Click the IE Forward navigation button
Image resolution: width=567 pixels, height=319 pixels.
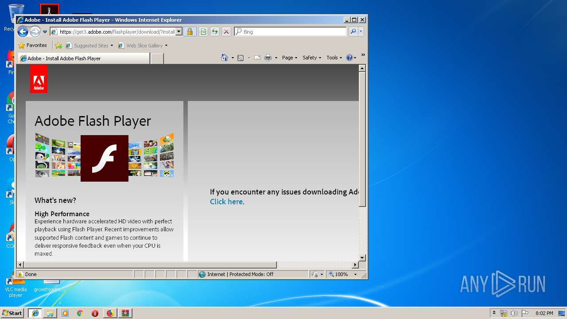[x=35, y=31]
